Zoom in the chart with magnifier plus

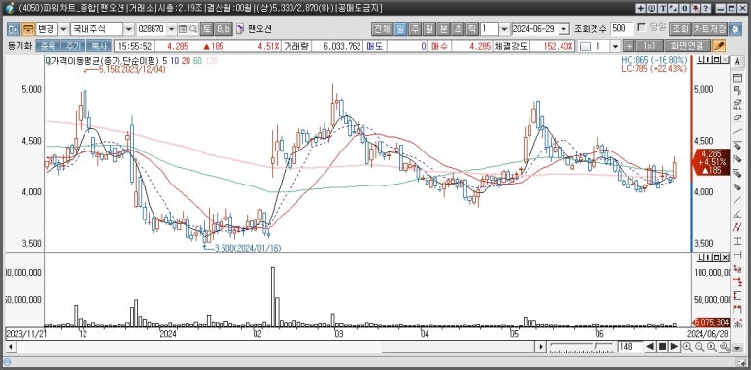click(687, 346)
